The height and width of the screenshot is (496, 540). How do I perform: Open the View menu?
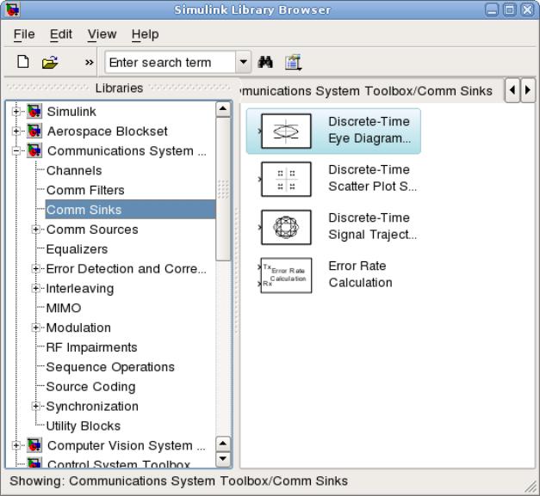[x=102, y=34]
